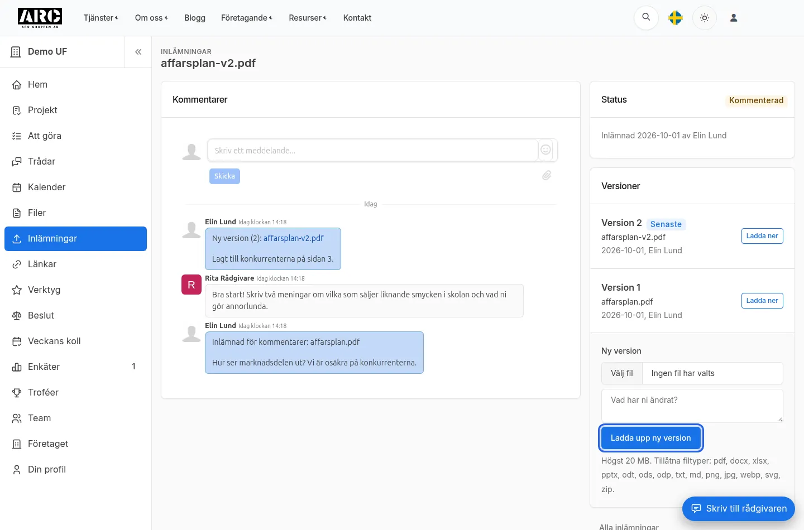The height and width of the screenshot is (530, 804).
Task: Expand the Om oss dropdown menu
Action: (151, 18)
